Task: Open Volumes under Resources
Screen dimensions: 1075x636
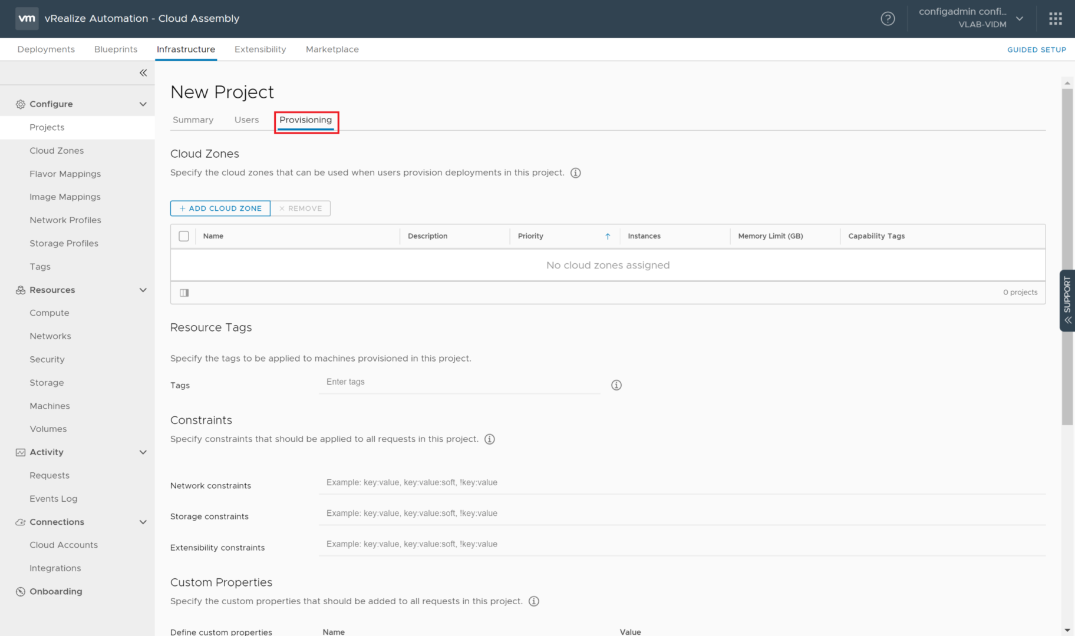Action: 48,429
